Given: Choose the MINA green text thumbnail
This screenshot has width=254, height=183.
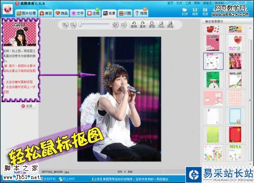Looking at the screenshot, I should pyautogui.click(x=235, y=153).
